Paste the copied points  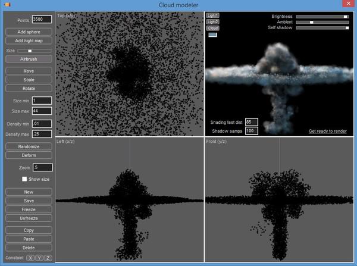click(x=29, y=239)
